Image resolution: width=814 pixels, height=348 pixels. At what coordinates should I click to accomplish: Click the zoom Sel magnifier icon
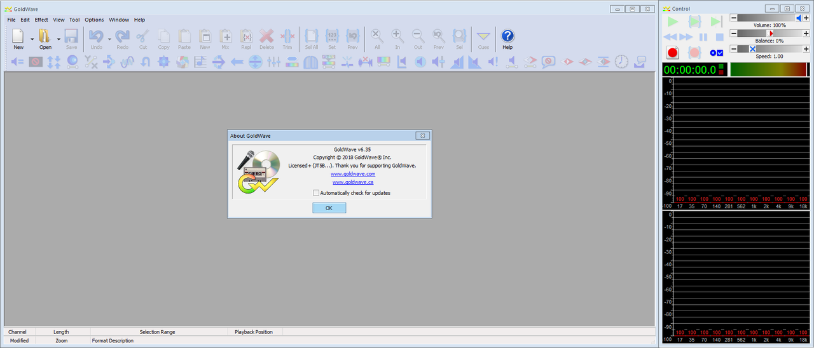point(459,36)
